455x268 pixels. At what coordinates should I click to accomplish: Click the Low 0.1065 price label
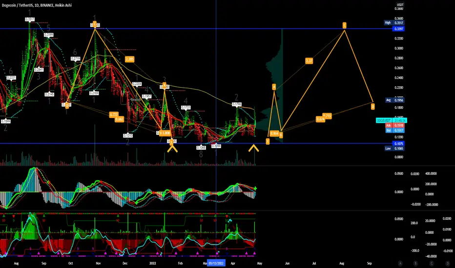pos(394,149)
